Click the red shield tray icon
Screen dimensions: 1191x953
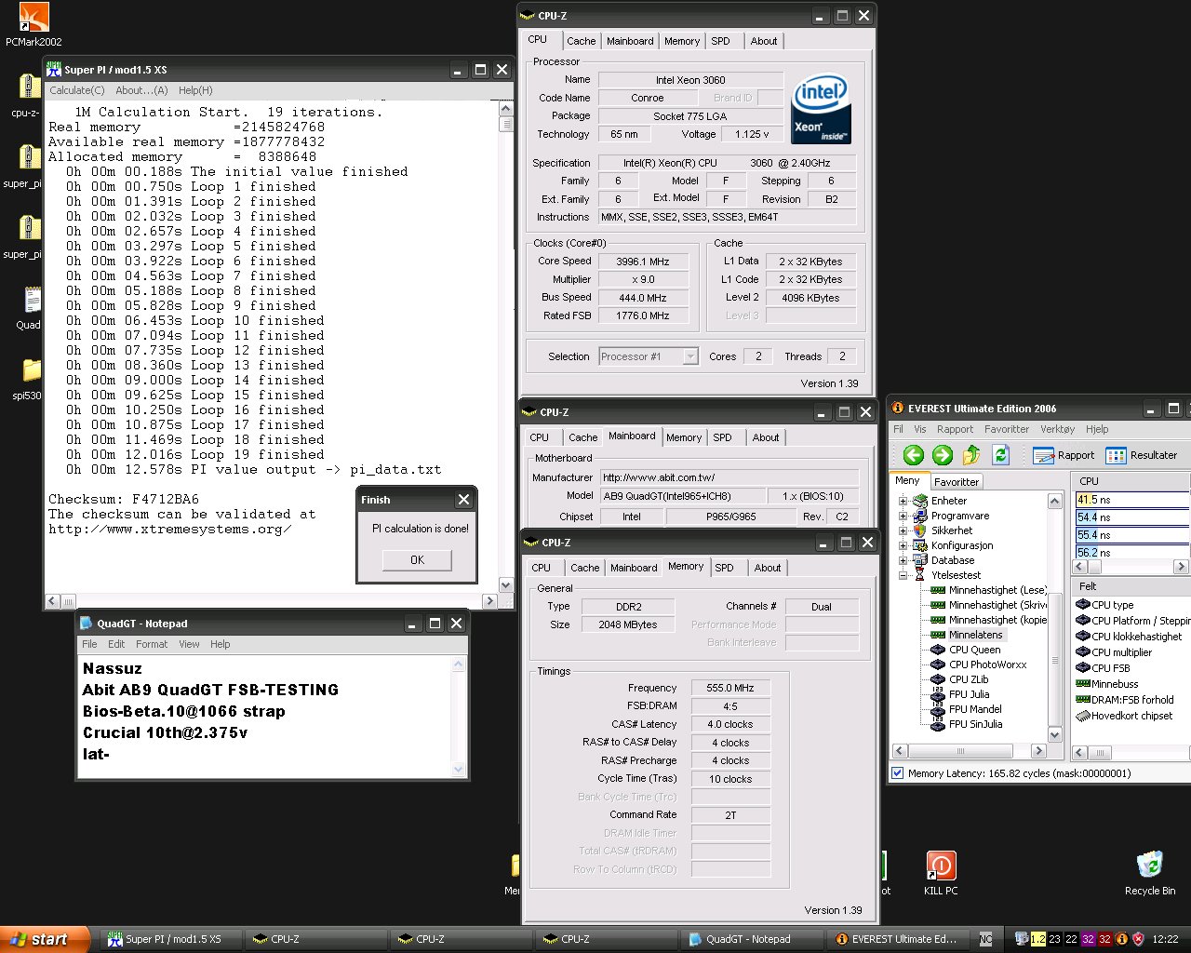pos(1137,939)
